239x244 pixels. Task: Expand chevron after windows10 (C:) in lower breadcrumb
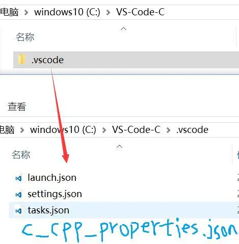pos(104,130)
